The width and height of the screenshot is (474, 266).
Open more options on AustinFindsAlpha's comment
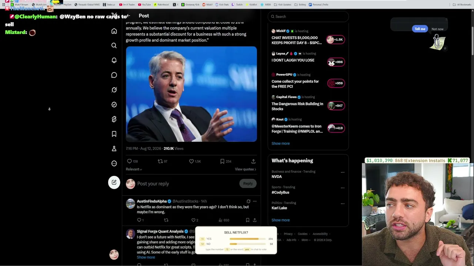click(254, 201)
